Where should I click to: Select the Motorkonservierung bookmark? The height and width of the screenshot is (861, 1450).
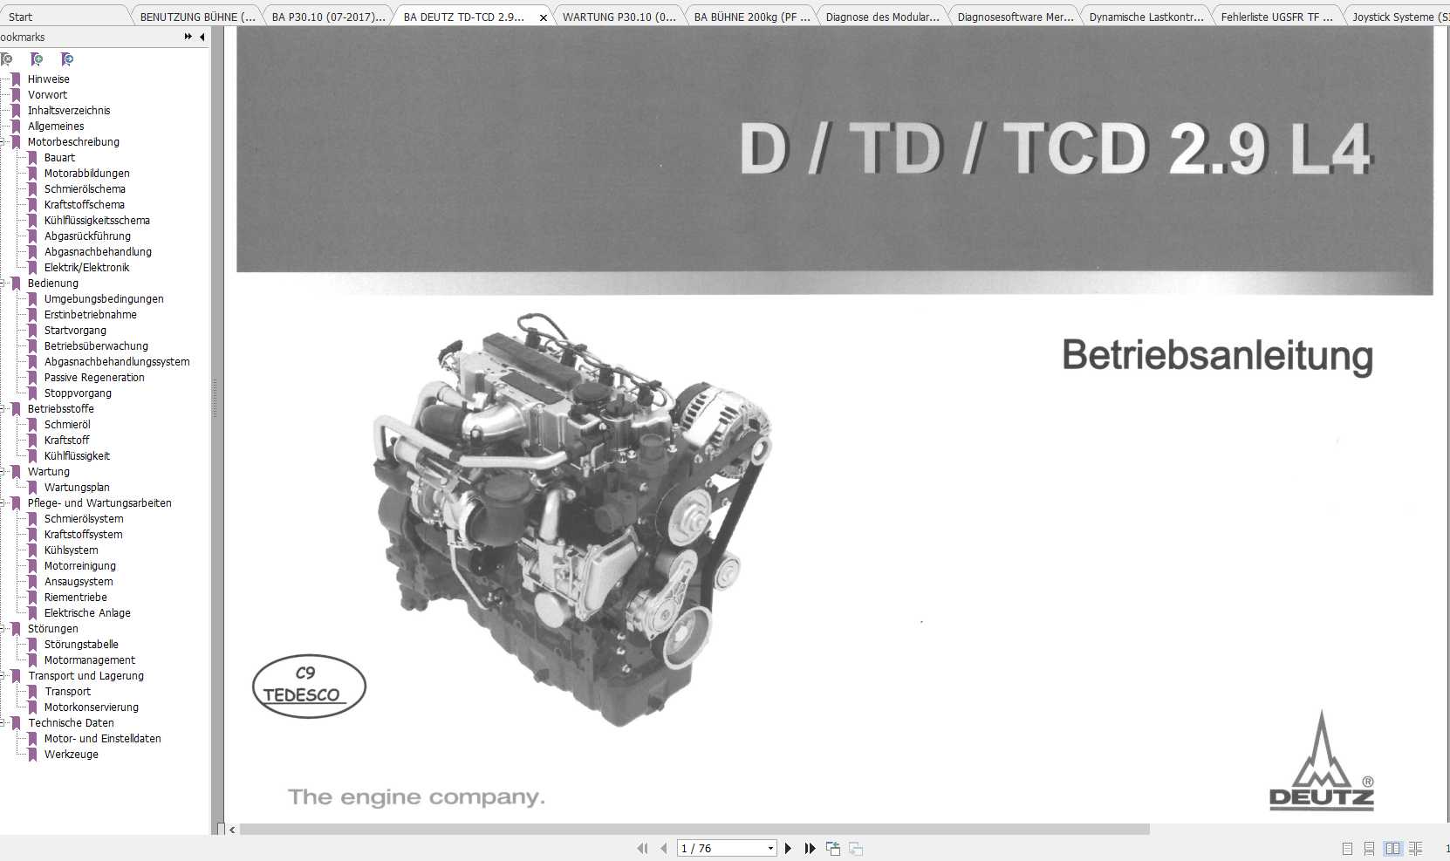tap(92, 707)
